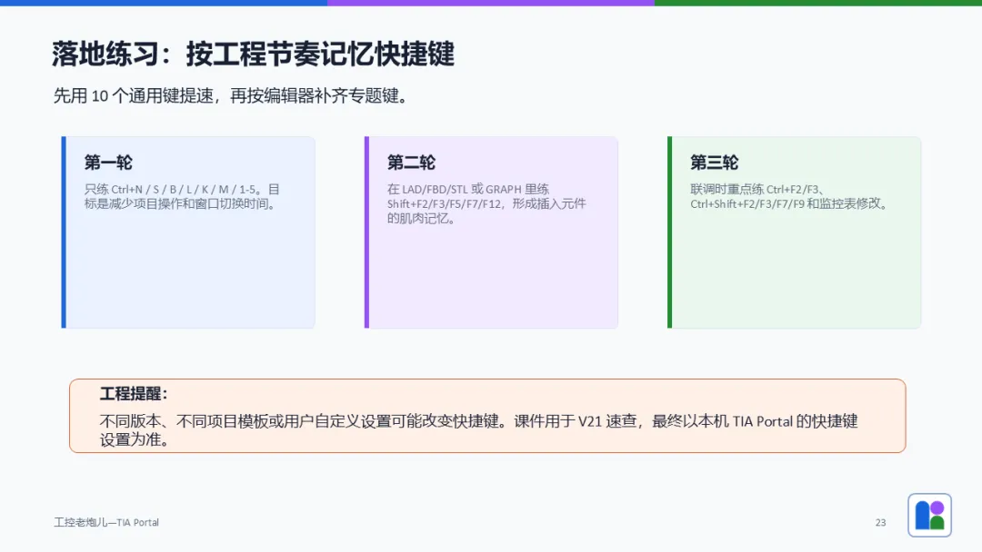Viewport: 982px width, 552px height.
Task: Select the 第一轮 card heading
Action: pyautogui.click(x=108, y=163)
